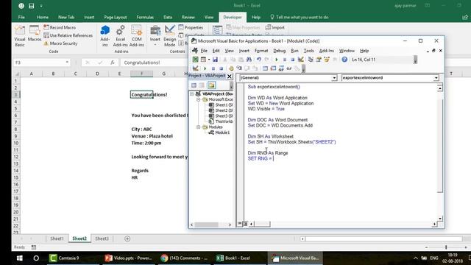Image resolution: width=471 pixels, height=265 pixels.
Task: Open Object Browser icon in VBA toolbar
Action: pos(327,60)
